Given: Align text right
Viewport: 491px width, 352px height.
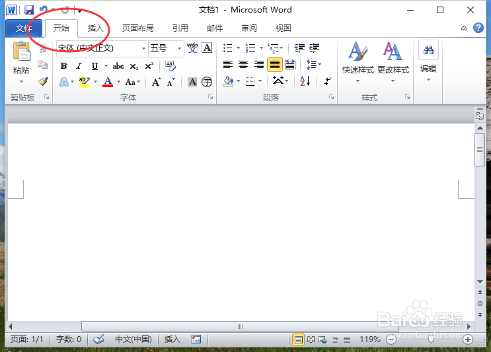Looking at the screenshot, I should pyautogui.click(x=259, y=65).
